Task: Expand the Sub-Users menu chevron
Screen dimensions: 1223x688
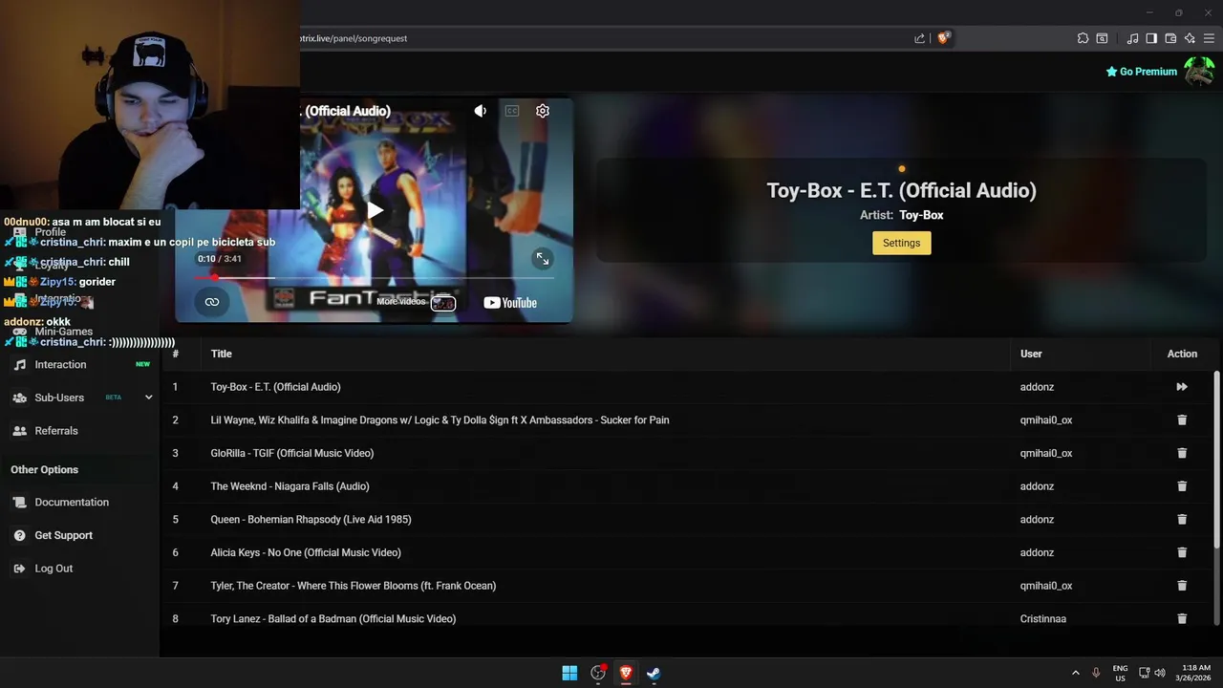Action: (x=148, y=398)
